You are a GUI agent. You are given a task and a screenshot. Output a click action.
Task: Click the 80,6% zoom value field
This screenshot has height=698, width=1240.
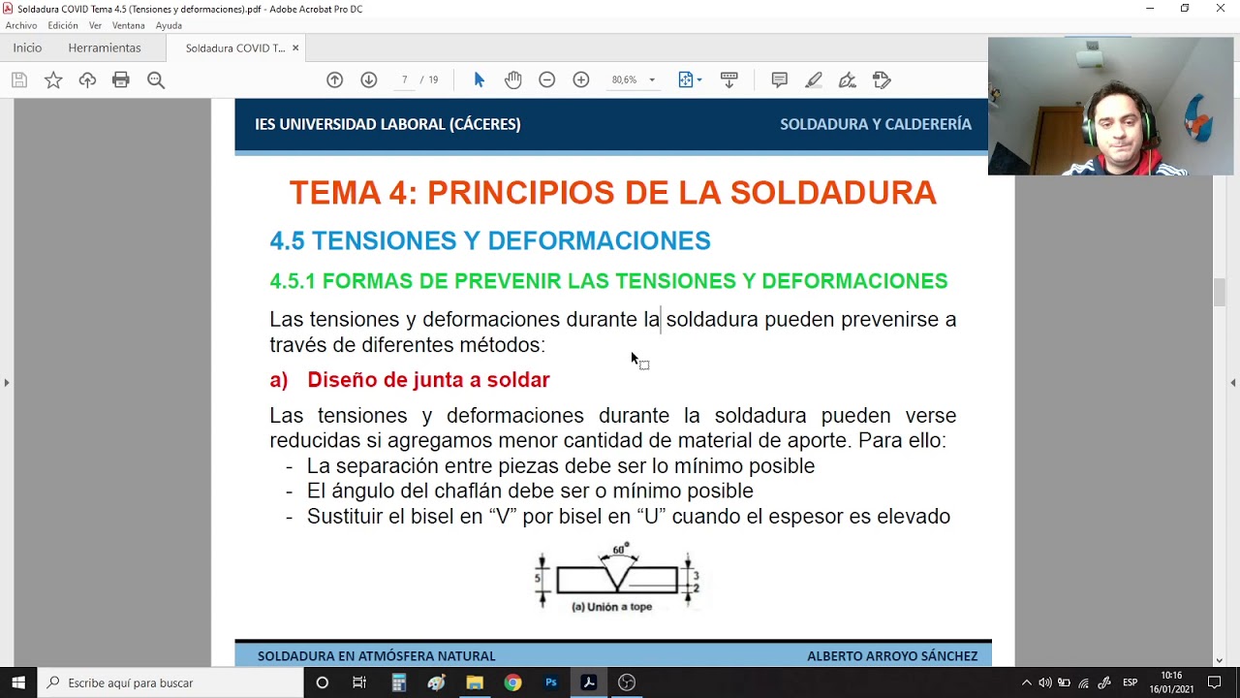[624, 80]
